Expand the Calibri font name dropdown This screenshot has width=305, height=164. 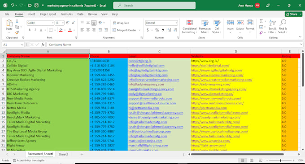[x=52, y=23]
